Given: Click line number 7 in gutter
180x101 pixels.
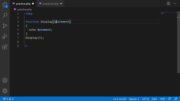Looking at the screenshot, I should [18, 38].
